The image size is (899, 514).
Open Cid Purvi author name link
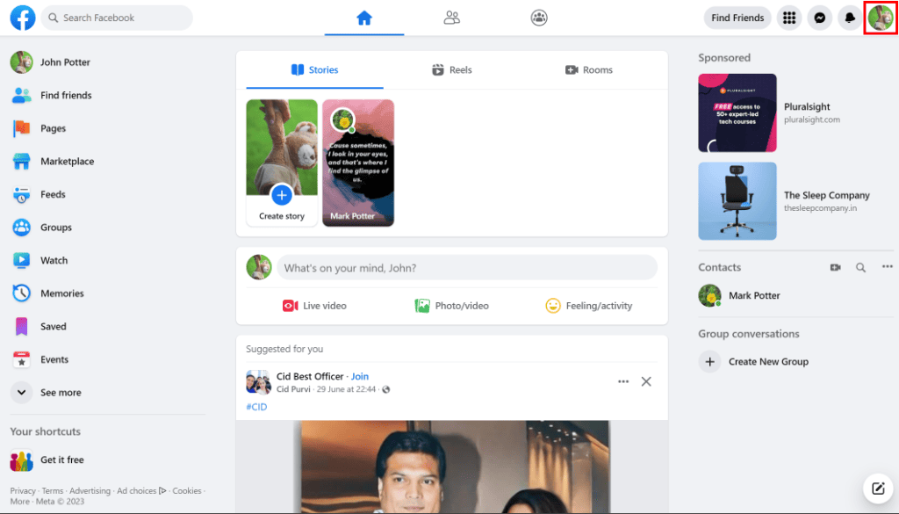[293, 389]
